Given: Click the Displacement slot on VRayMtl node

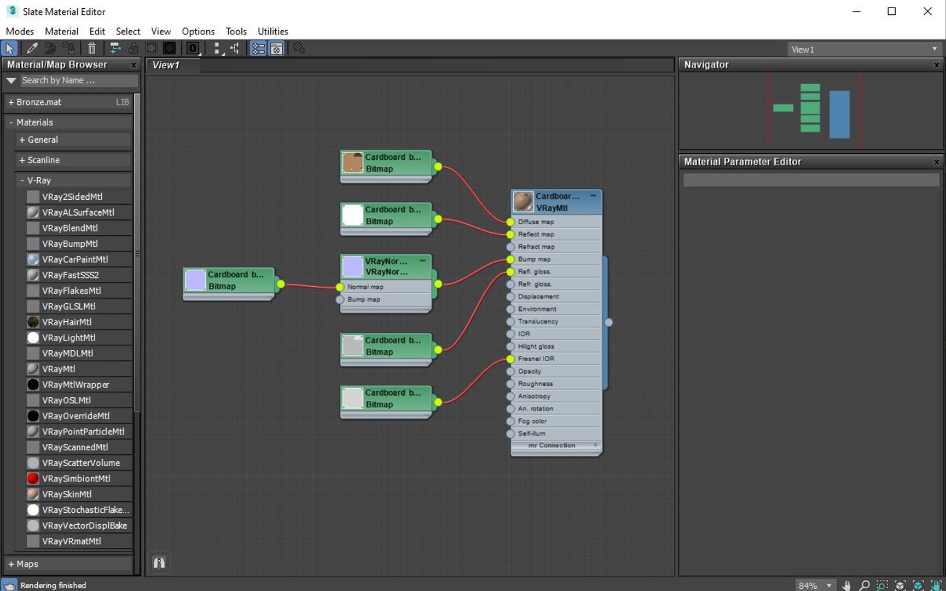Looking at the screenshot, I should (555, 297).
